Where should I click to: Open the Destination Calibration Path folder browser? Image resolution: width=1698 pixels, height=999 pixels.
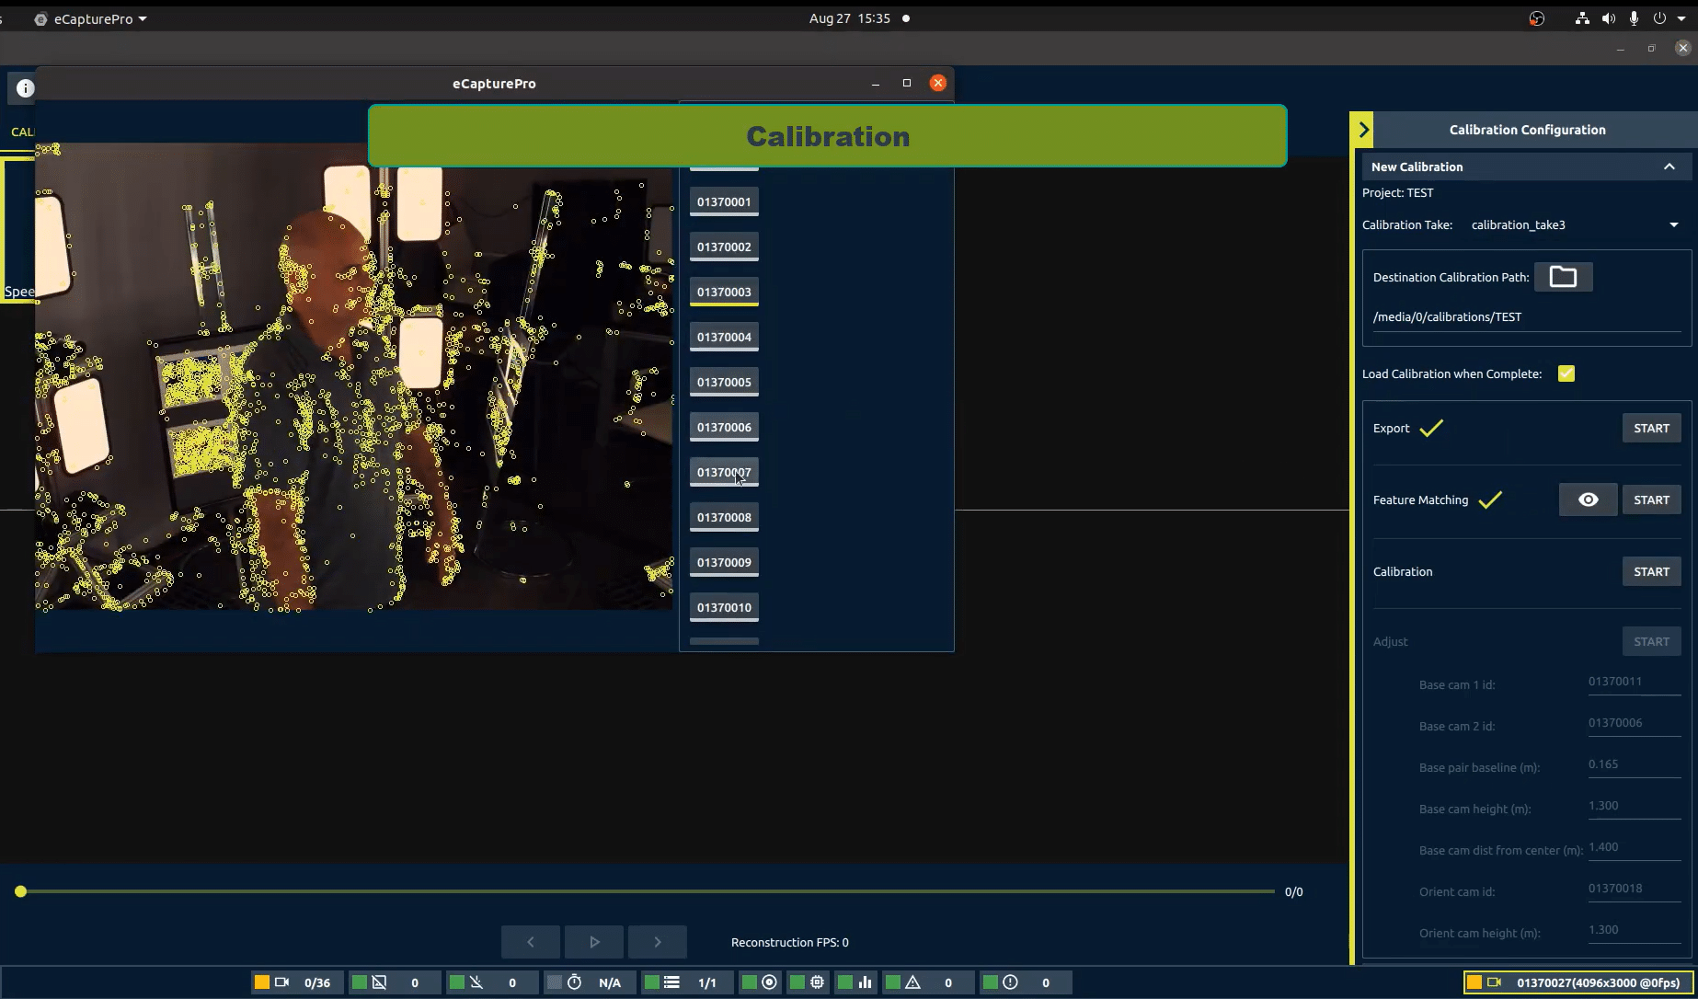coord(1564,276)
